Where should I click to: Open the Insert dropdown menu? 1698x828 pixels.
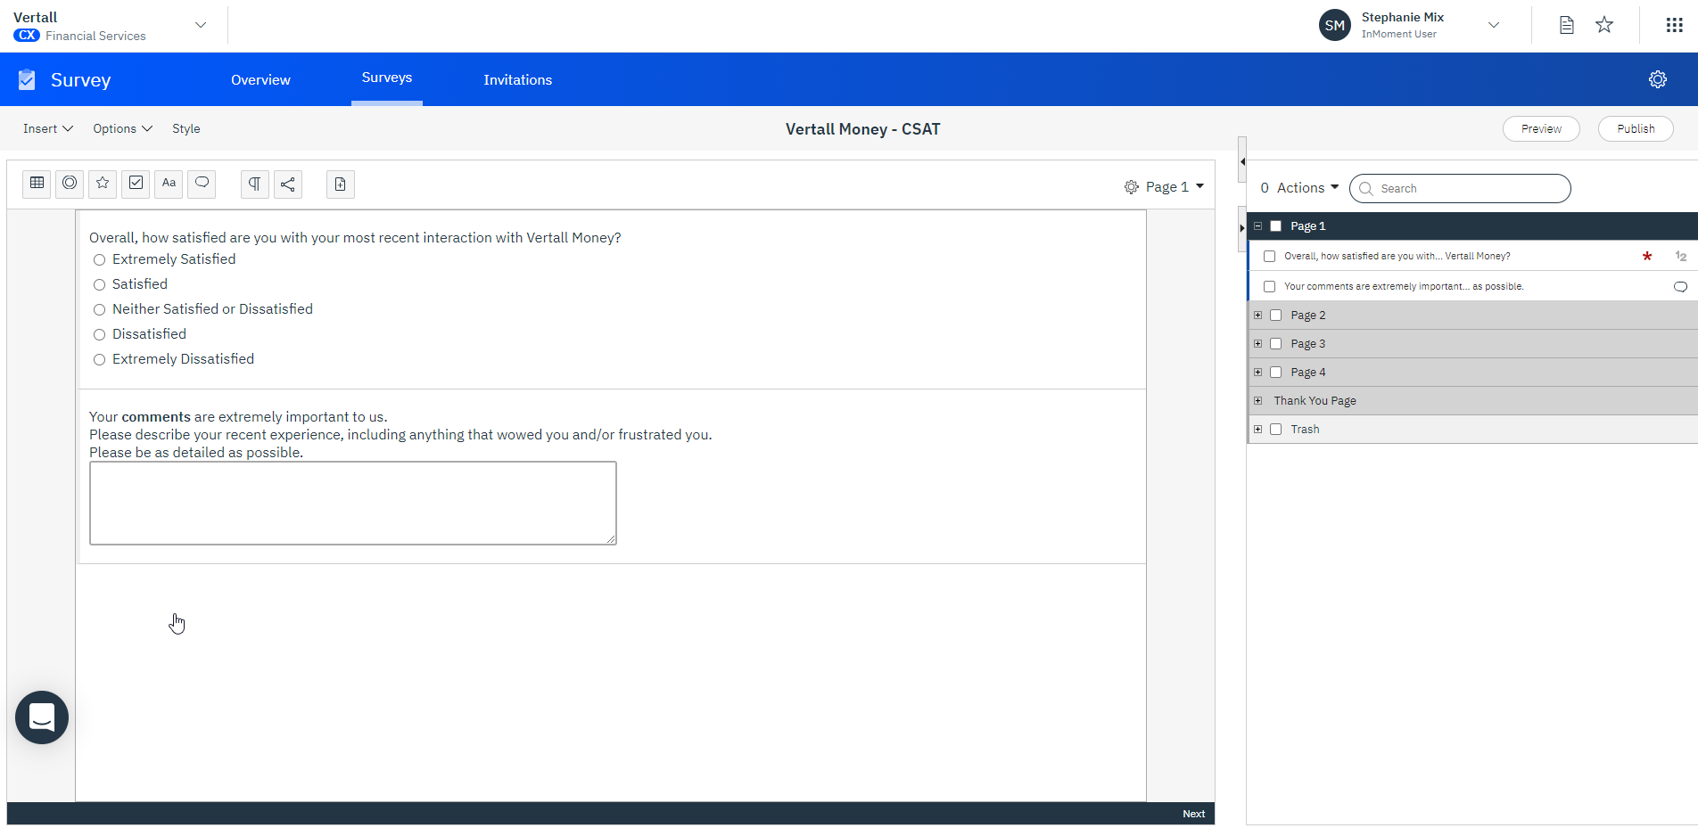pos(48,128)
